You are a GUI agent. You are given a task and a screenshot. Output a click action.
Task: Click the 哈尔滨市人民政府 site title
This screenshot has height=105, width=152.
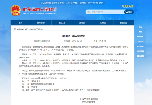coord(40,9)
